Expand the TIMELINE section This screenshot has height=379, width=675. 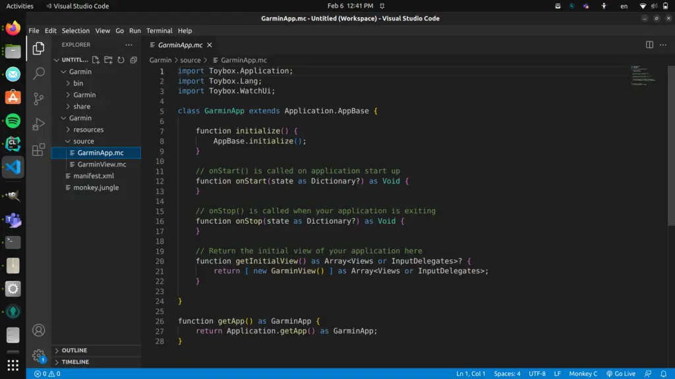tap(96, 362)
